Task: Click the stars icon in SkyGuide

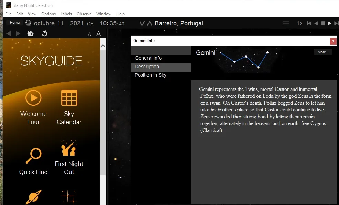Action: (x=69, y=197)
